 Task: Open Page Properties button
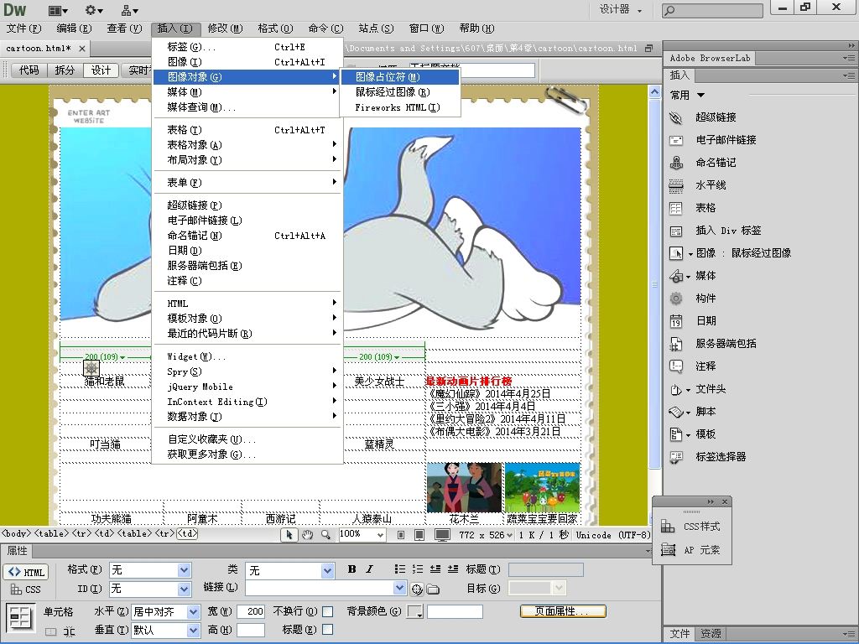coord(563,611)
